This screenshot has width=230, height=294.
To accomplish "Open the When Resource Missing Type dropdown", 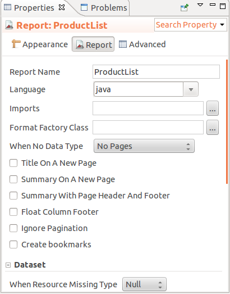I will tap(144, 284).
